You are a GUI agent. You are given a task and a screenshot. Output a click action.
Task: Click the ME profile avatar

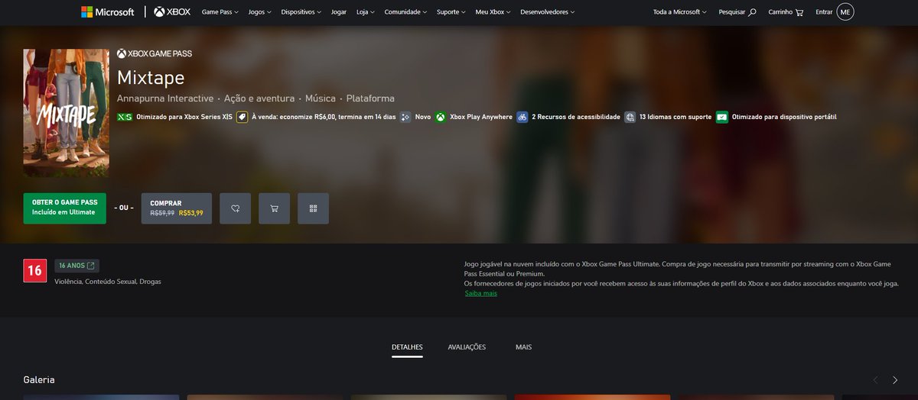tap(845, 12)
